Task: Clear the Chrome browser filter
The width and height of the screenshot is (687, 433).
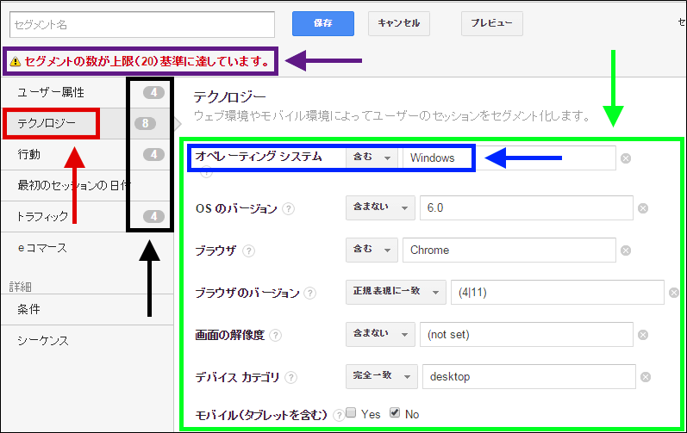Action: (x=626, y=251)
